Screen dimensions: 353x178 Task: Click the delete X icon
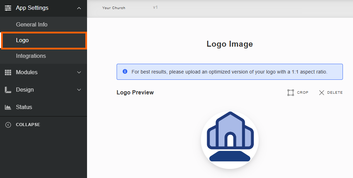[x=321, y=93]
